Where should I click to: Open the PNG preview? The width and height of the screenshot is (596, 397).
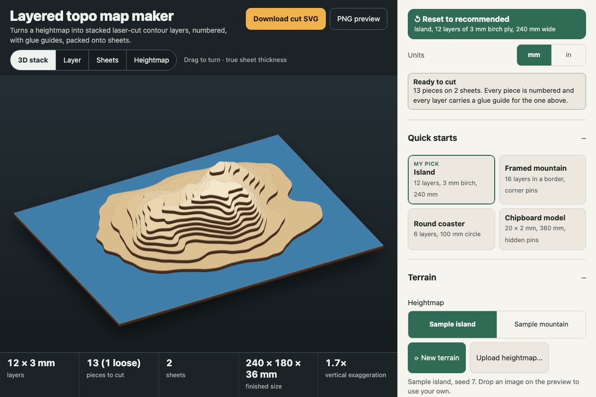point(359,19)
